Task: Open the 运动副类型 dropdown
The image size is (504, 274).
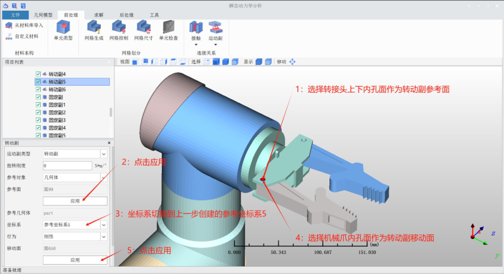Action: click(x=104, y=154)
